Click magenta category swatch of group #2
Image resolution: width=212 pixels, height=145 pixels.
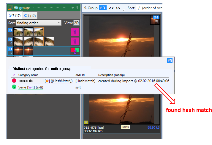[x=75, y=41]
